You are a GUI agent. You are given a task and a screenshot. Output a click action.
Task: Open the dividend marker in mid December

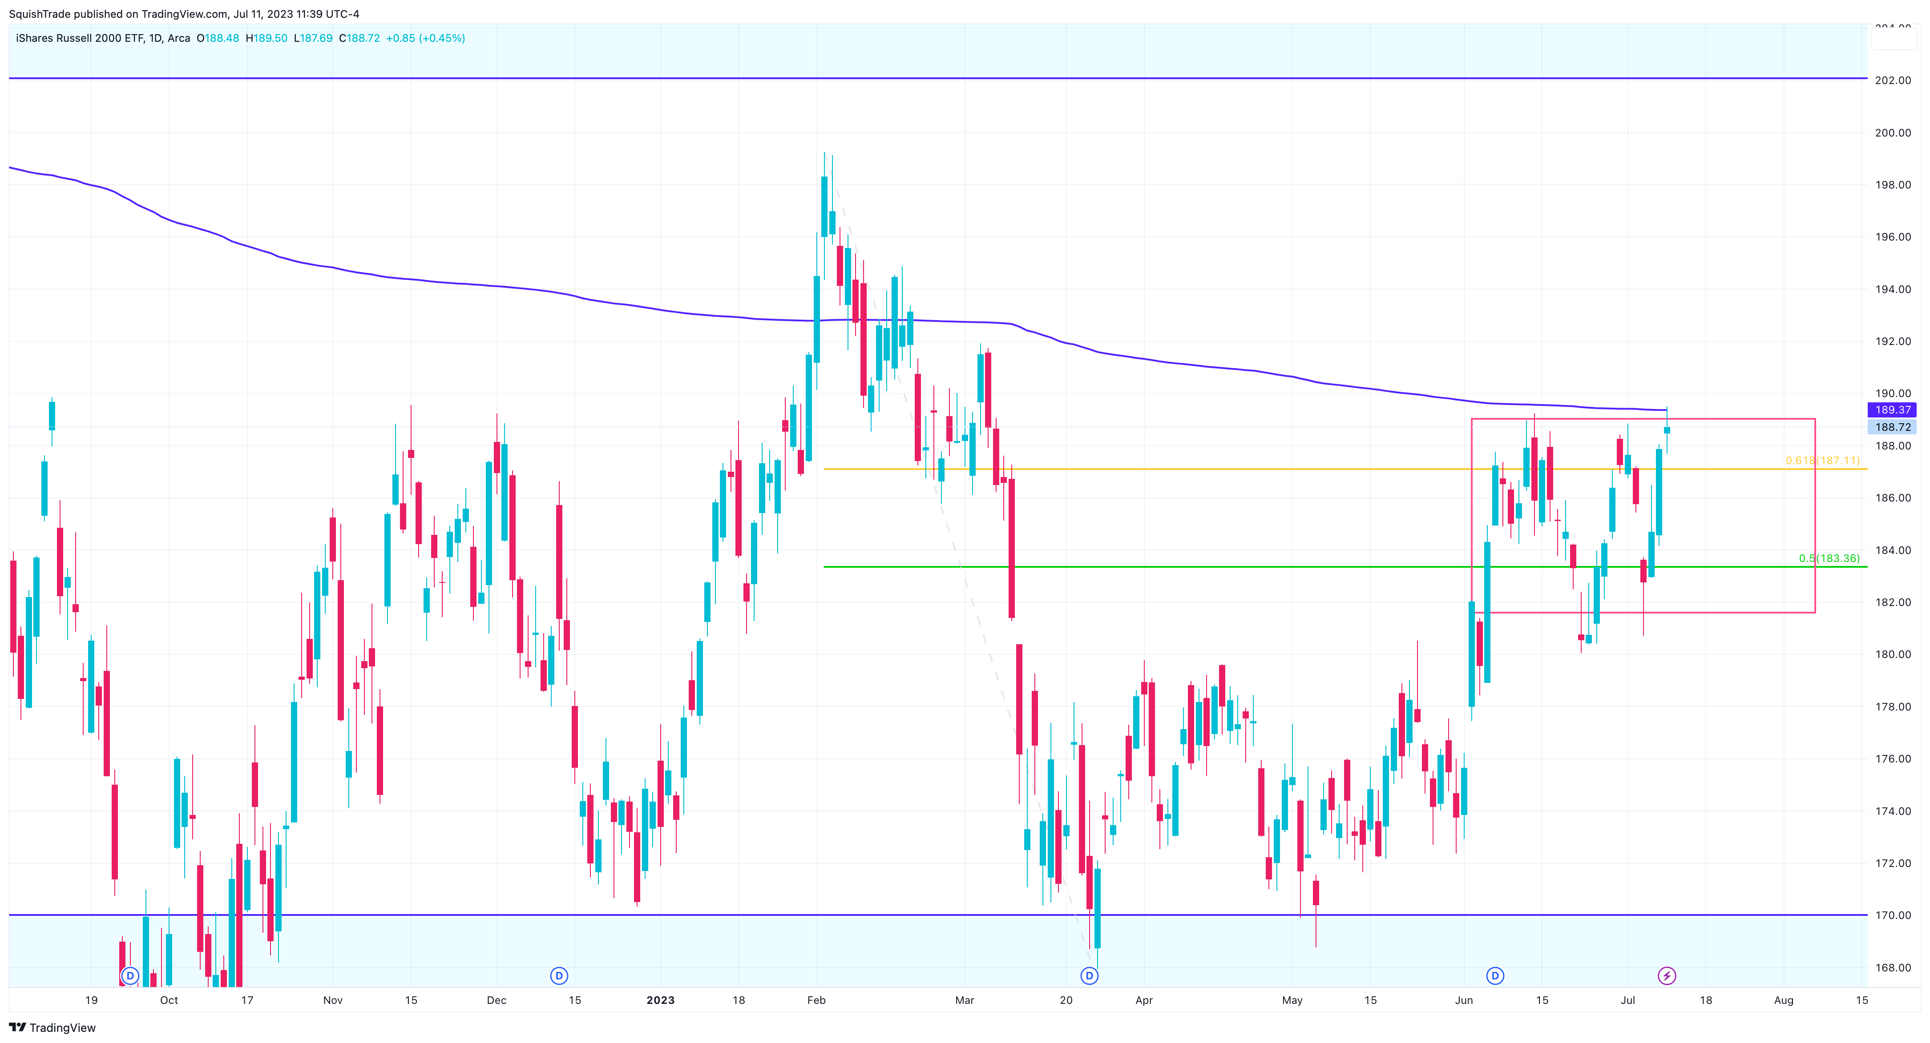coord(559,975)
